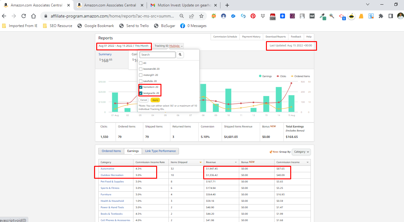Share this page via the share icon

tap(192, 16)
